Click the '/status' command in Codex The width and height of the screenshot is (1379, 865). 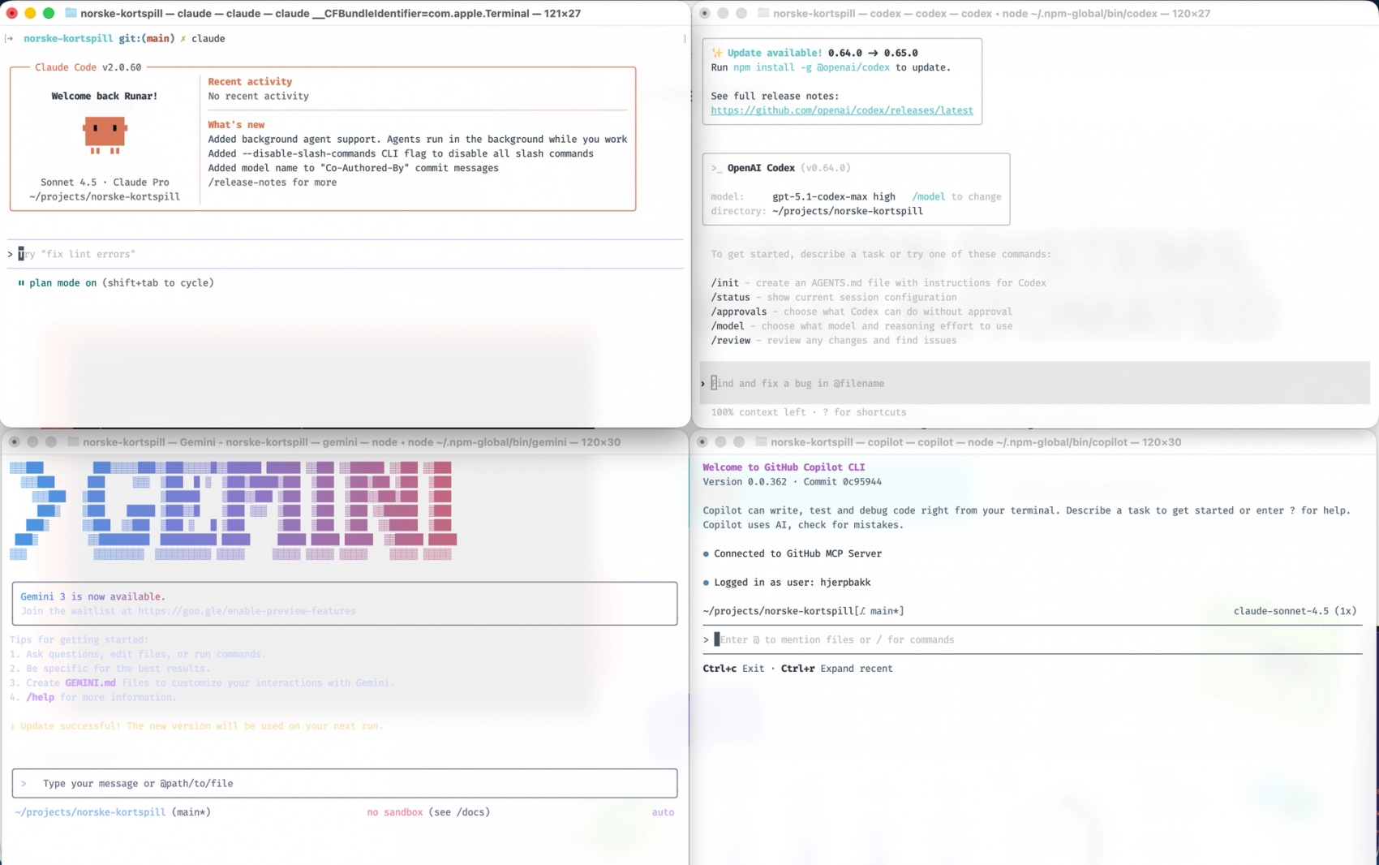[x=731, y=297]
